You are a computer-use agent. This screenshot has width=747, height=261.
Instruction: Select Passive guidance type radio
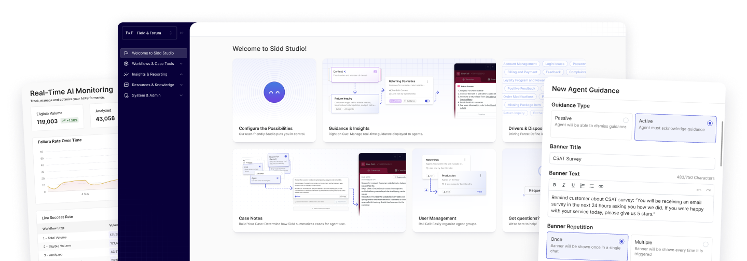pyautogui.click(x=626, y=120)
